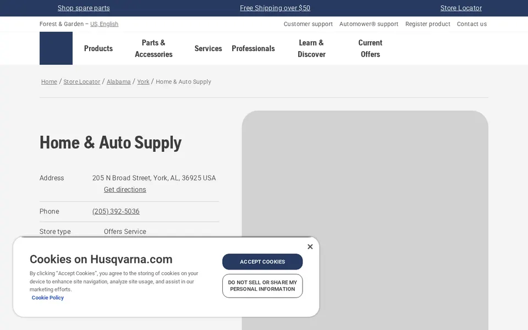Click the Forest & Garden text
The image size is (528, 330).
(x=61, y=24)
